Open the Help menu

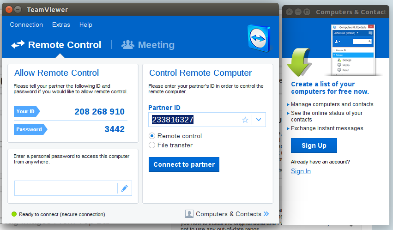[x=86, y=24]
